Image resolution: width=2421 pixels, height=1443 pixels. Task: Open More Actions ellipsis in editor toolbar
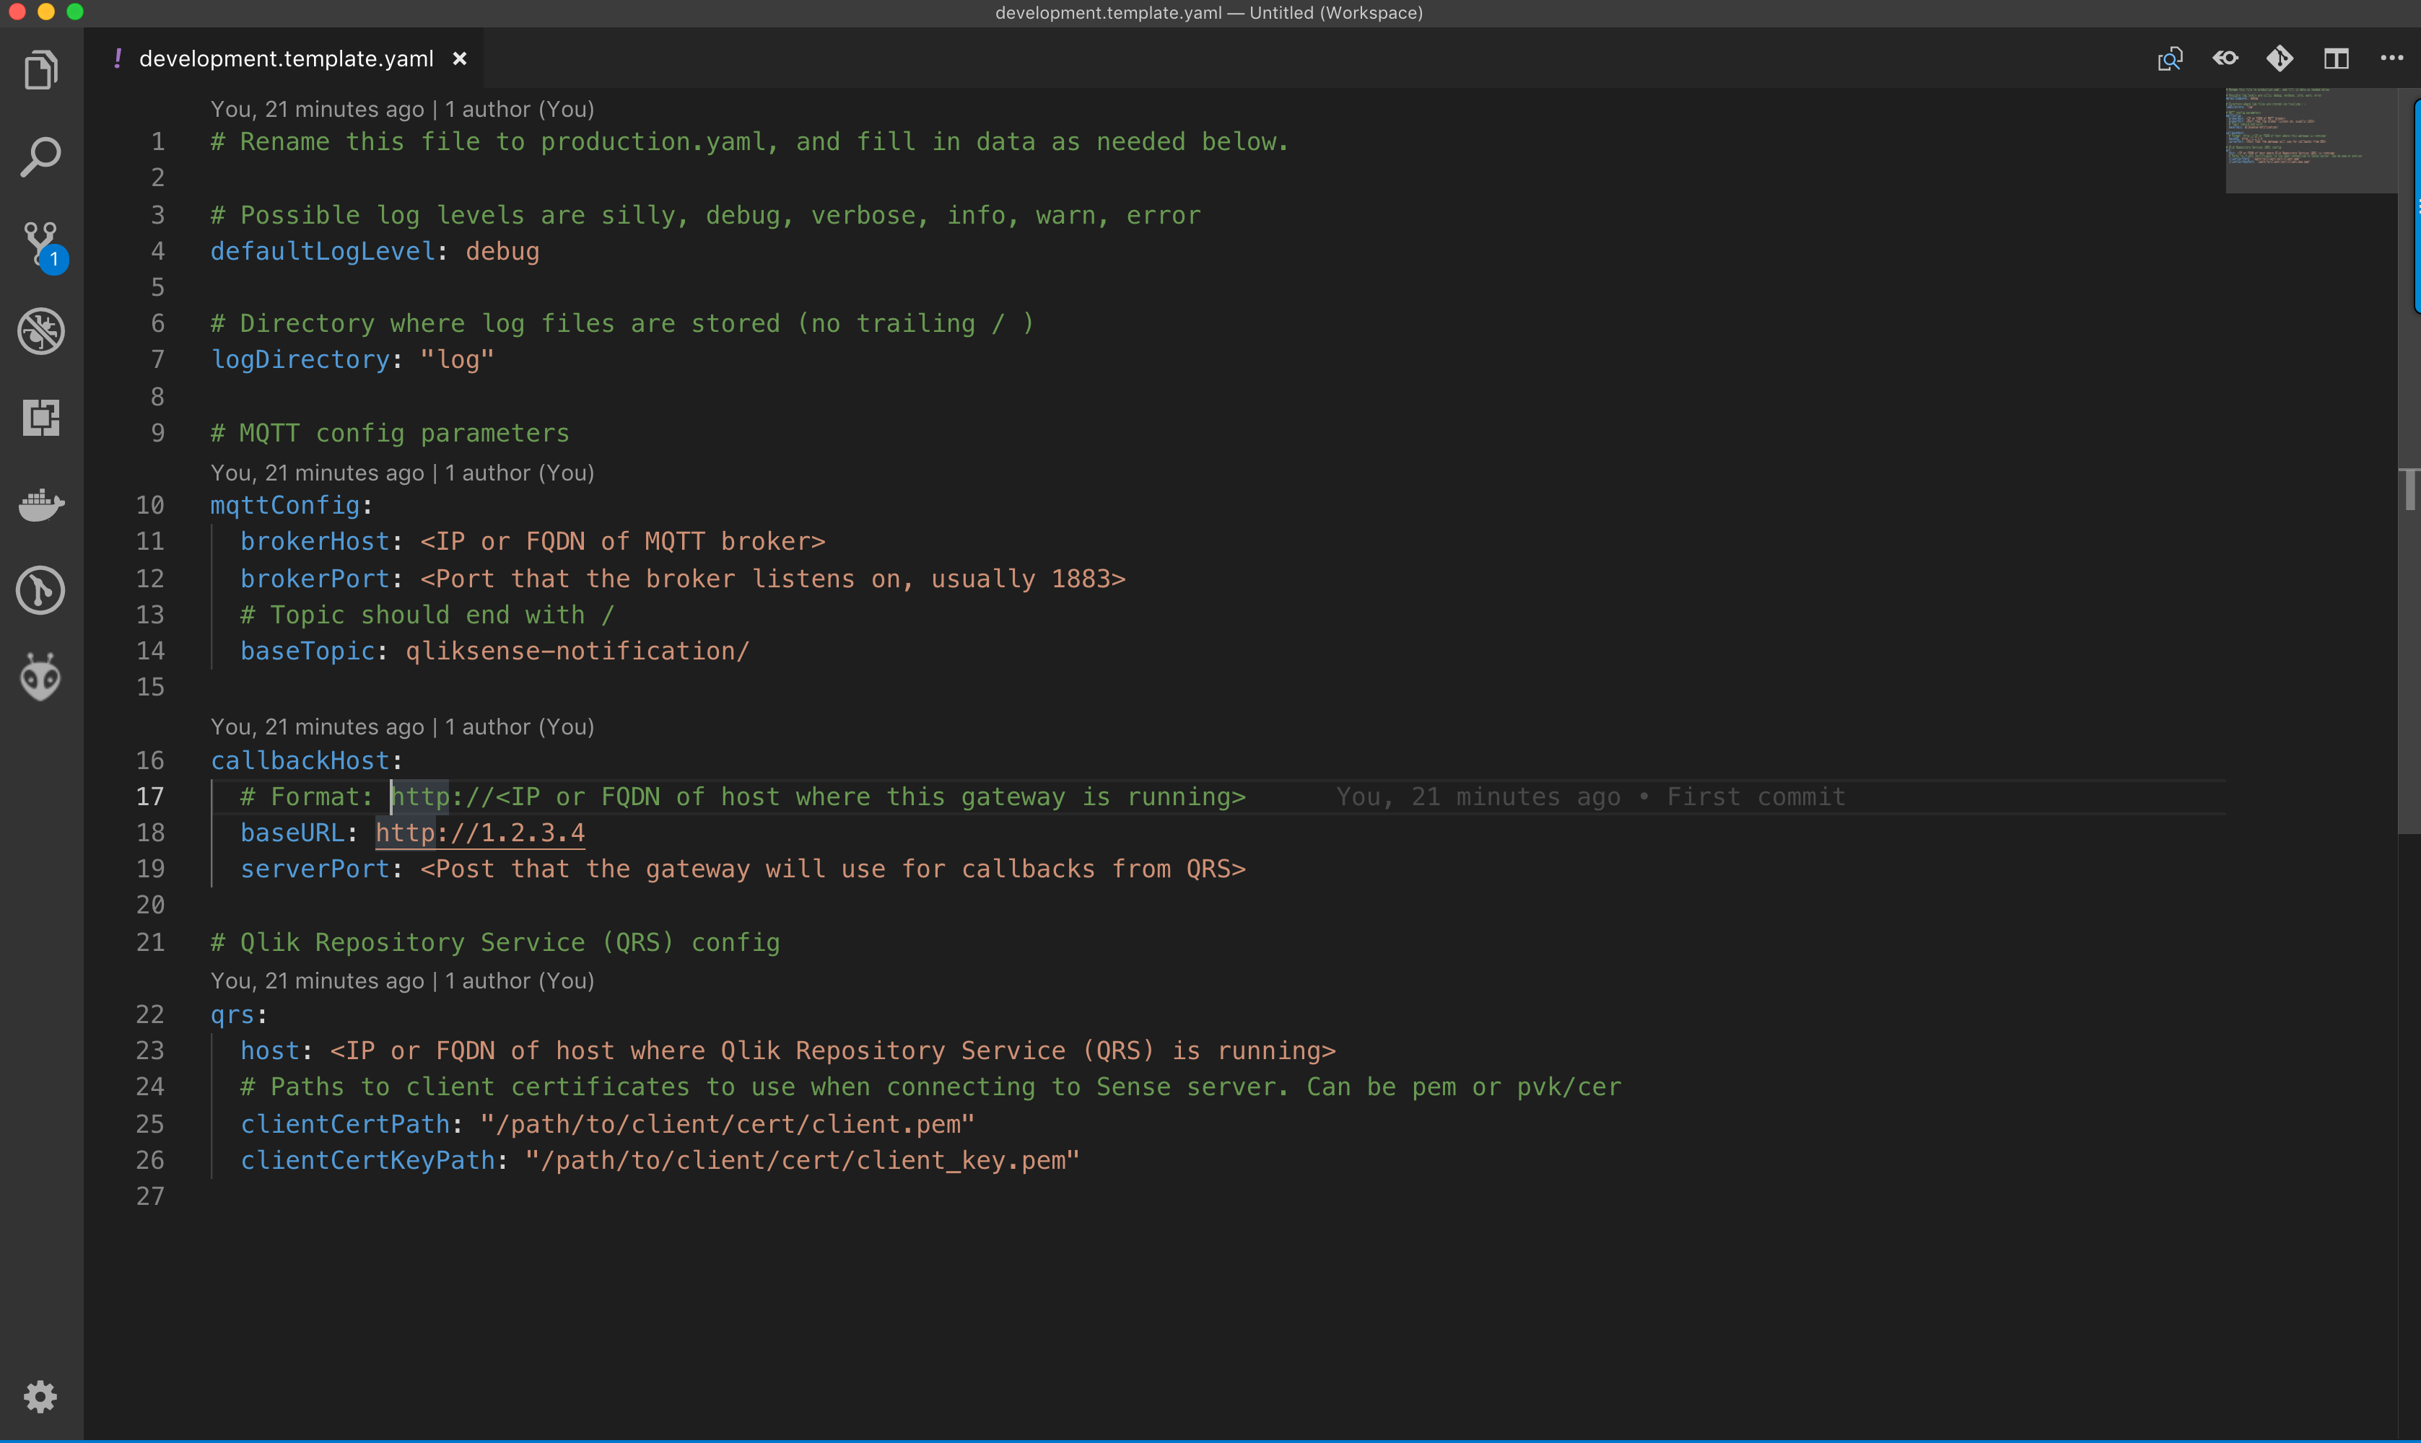2392,58
